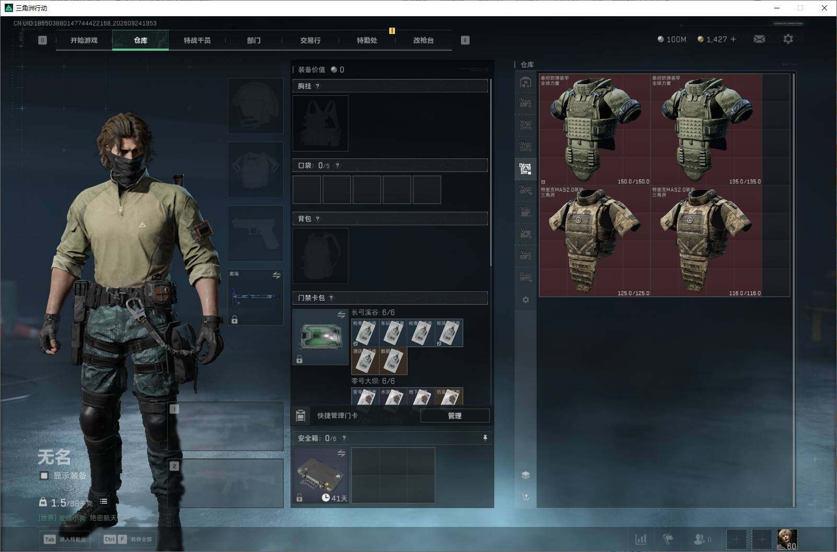Select the empty helmet equipment slot
837x552 pixels.
[255, 106]
